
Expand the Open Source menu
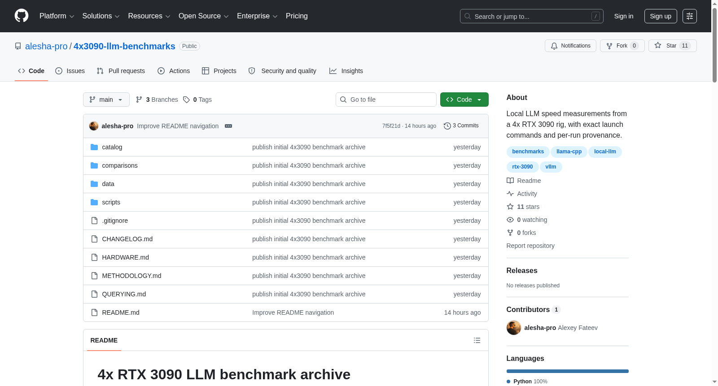click(204, 16)
